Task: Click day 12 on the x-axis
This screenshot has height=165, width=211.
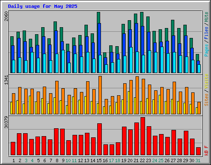Action: point(80,160)
